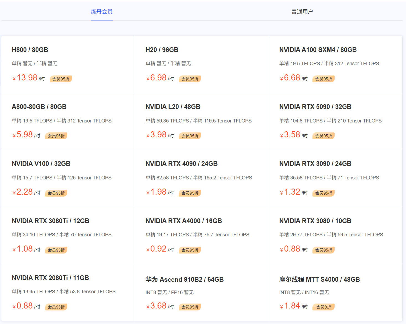Switch to the 普通用户 tab
The image size is (406, 324).
[302, 12]
